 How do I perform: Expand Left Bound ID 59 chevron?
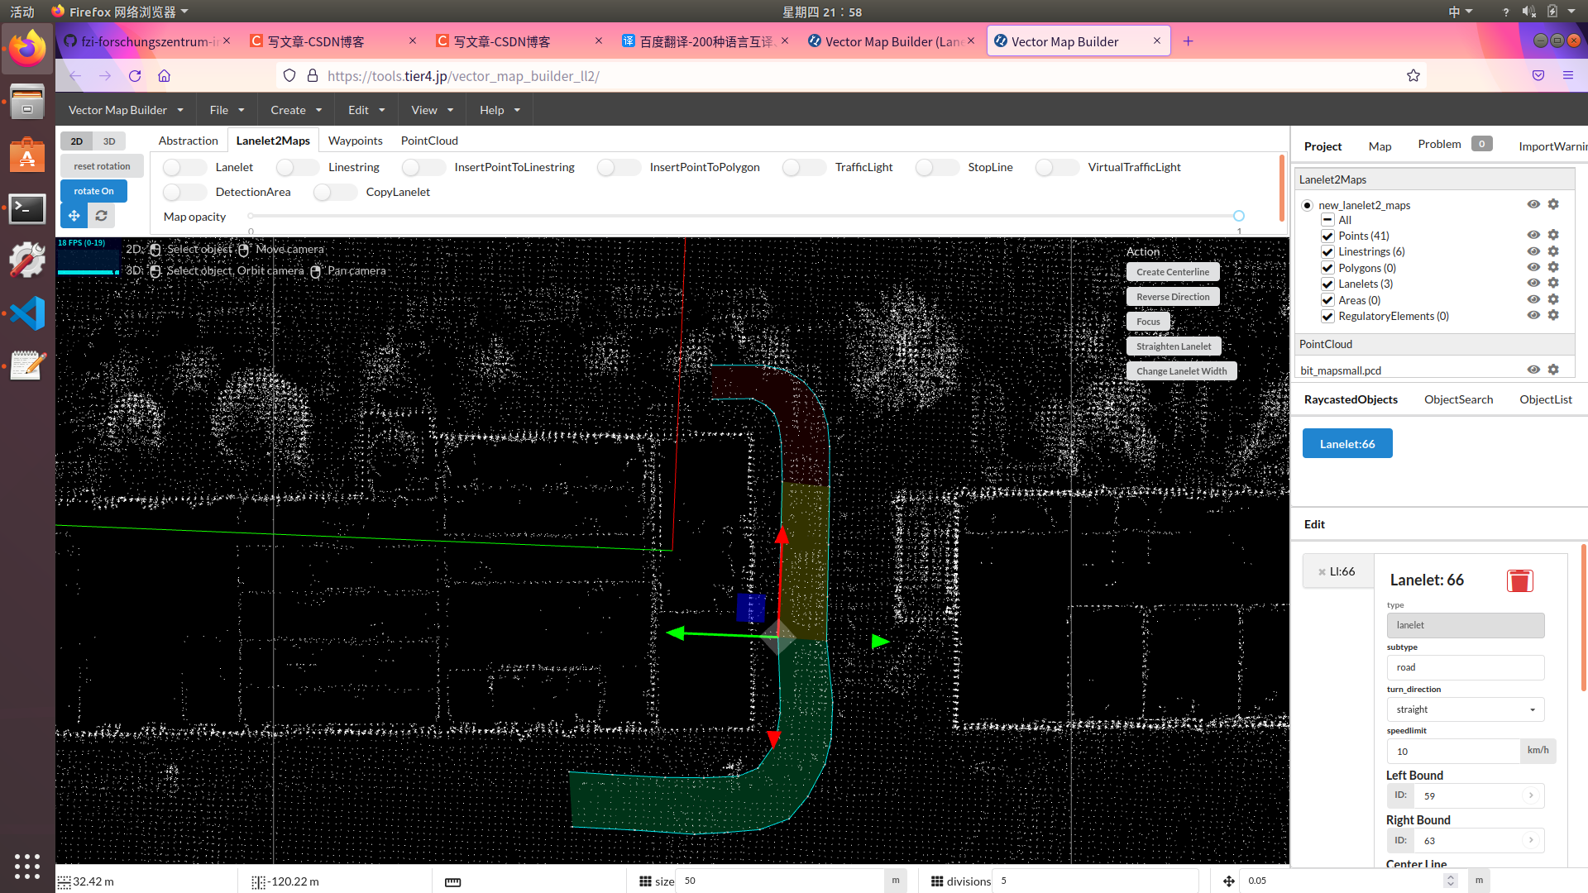coord(1531,795)
